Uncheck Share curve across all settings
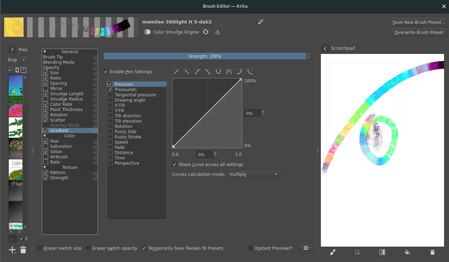Viewport: 449px width, 262px height. [174, 165]
